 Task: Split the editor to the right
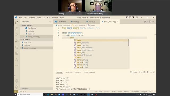[150, 22]
